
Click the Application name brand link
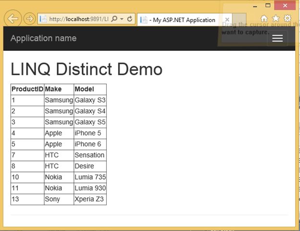coord(43,38)
